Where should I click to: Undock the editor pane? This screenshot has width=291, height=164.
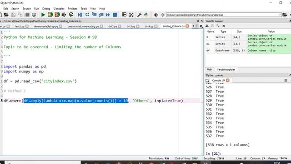(x=198, y=21)
